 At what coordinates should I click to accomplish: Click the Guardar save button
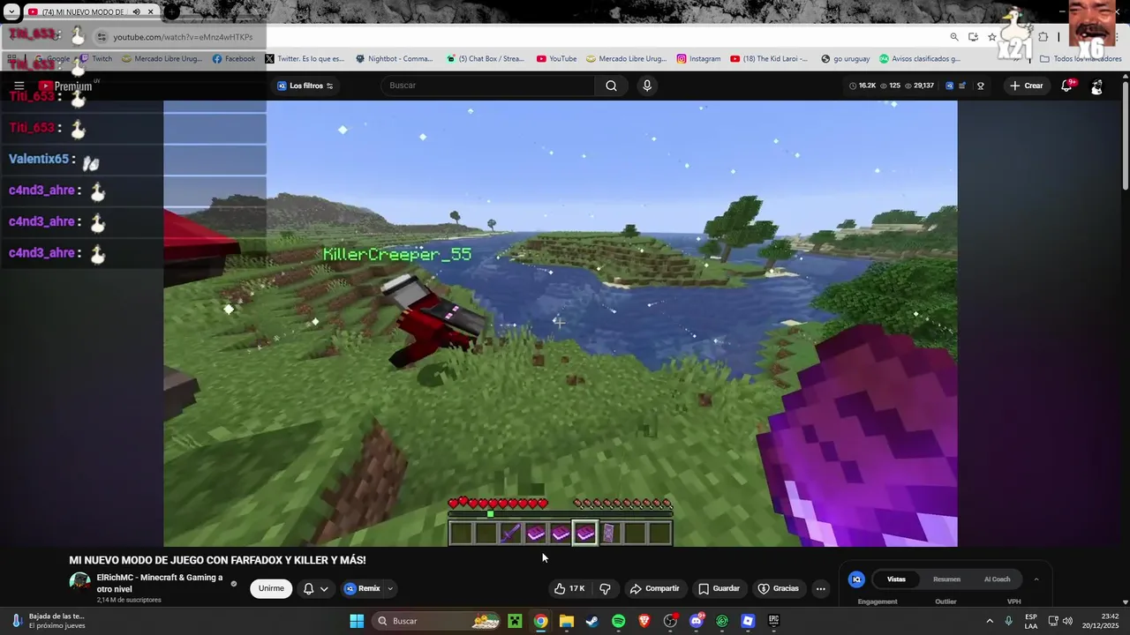click(719, 588)
